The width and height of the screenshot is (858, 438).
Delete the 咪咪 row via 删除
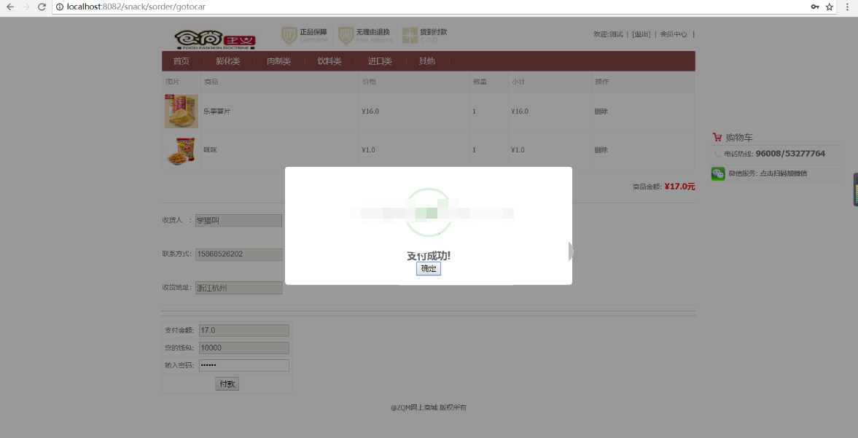click(x=601, y=150)
